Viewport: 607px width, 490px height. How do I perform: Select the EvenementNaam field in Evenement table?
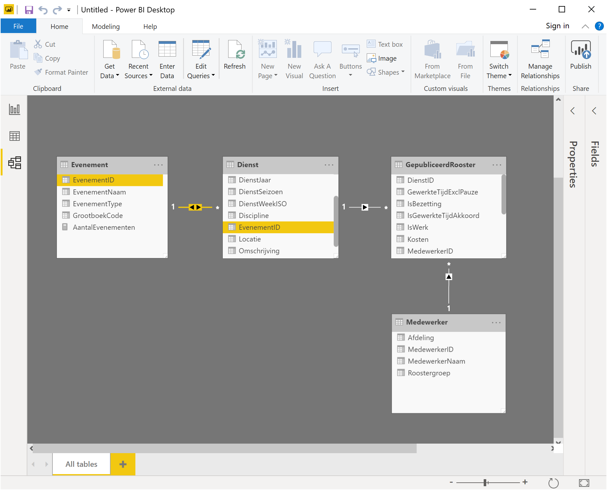coord(99,192)
